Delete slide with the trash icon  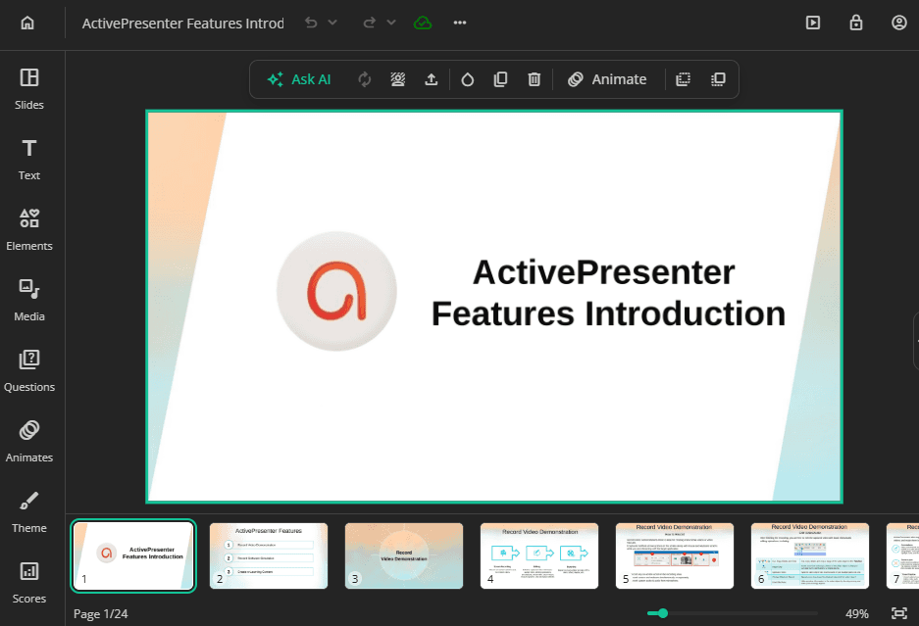coord(534,79)
